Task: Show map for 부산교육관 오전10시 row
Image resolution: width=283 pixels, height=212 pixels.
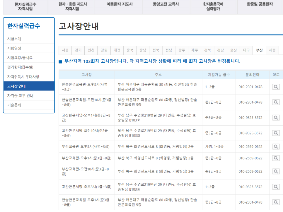Action: click(276, 172)
